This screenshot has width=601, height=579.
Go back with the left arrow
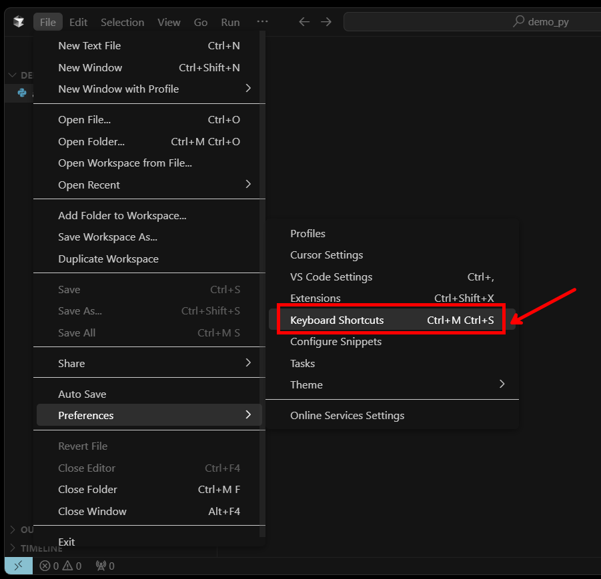pos(304,22)
